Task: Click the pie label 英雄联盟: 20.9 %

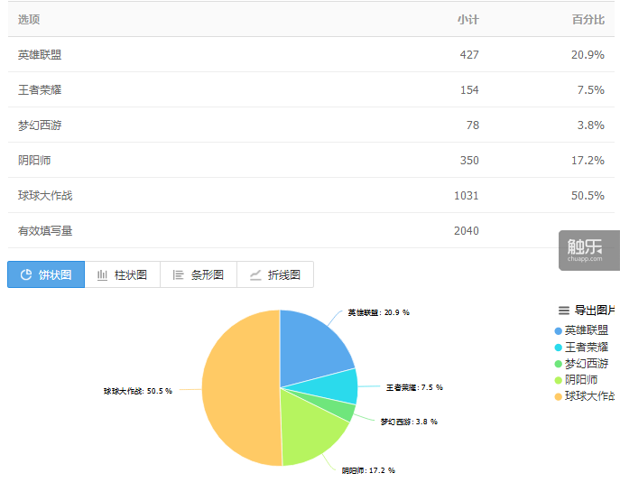Action: [x=378, y=312]
